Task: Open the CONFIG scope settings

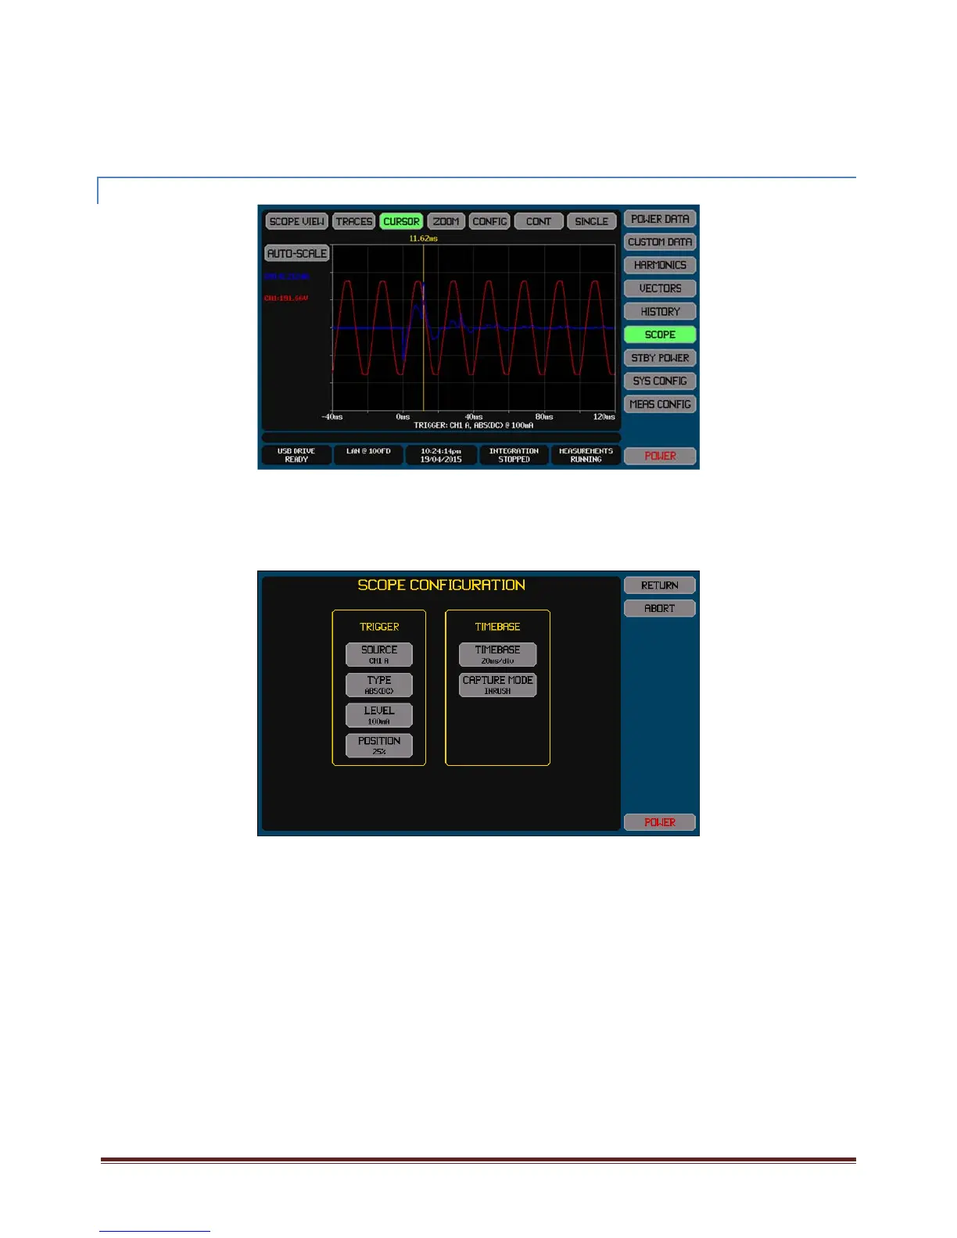Action: (x=490, y=221)
